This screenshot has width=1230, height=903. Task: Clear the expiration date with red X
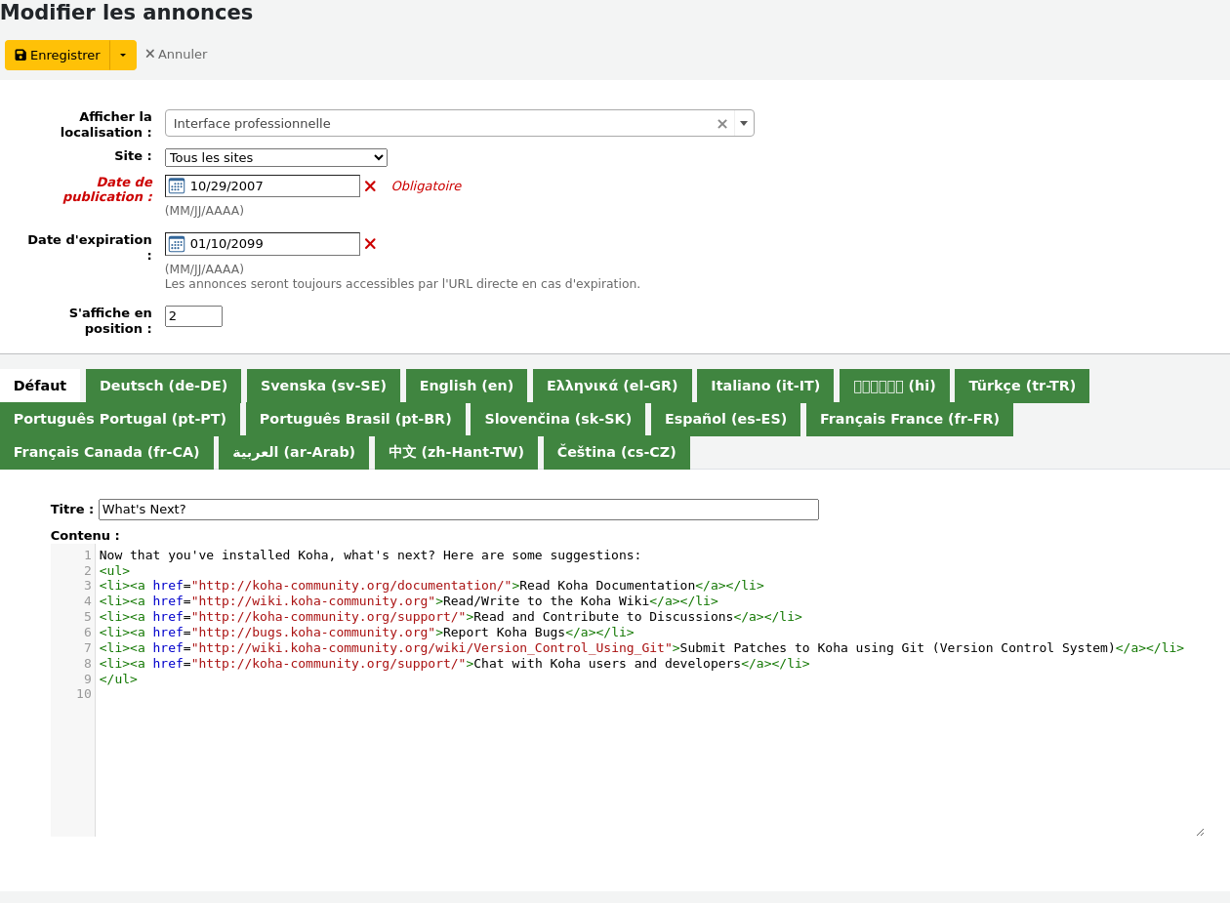coord(370,244)
